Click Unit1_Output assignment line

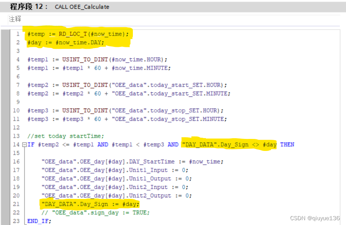[116, 179]
